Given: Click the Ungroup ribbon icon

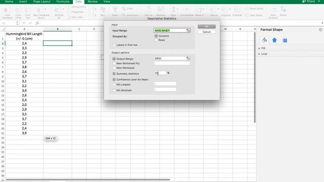Looking at the screenshot, I should point(224,10).
